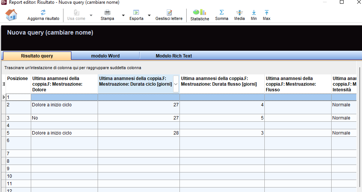362x192 pixels.
Task: Select 'Dolore a inizio ciclo' in row 2
Action: 65,107
